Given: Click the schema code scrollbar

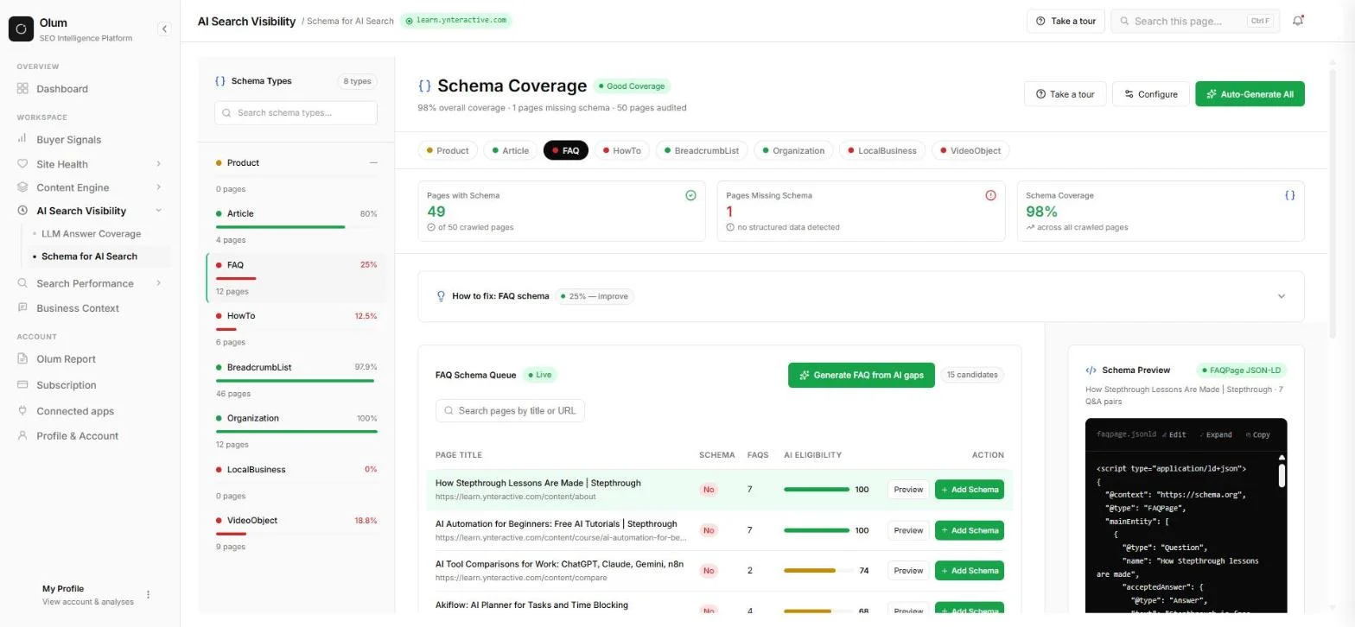Looking at the screenshot, I should pos(1282,475).
